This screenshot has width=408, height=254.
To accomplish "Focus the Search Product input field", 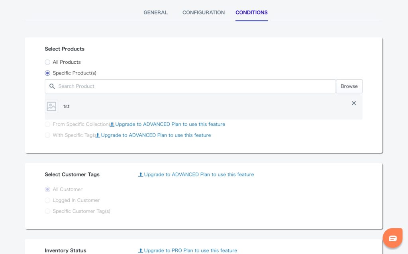I will 195,86.
